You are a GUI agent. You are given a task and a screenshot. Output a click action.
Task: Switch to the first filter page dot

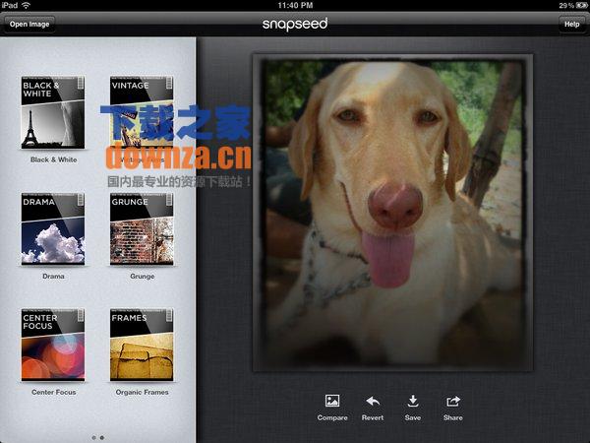pos(93,438)
